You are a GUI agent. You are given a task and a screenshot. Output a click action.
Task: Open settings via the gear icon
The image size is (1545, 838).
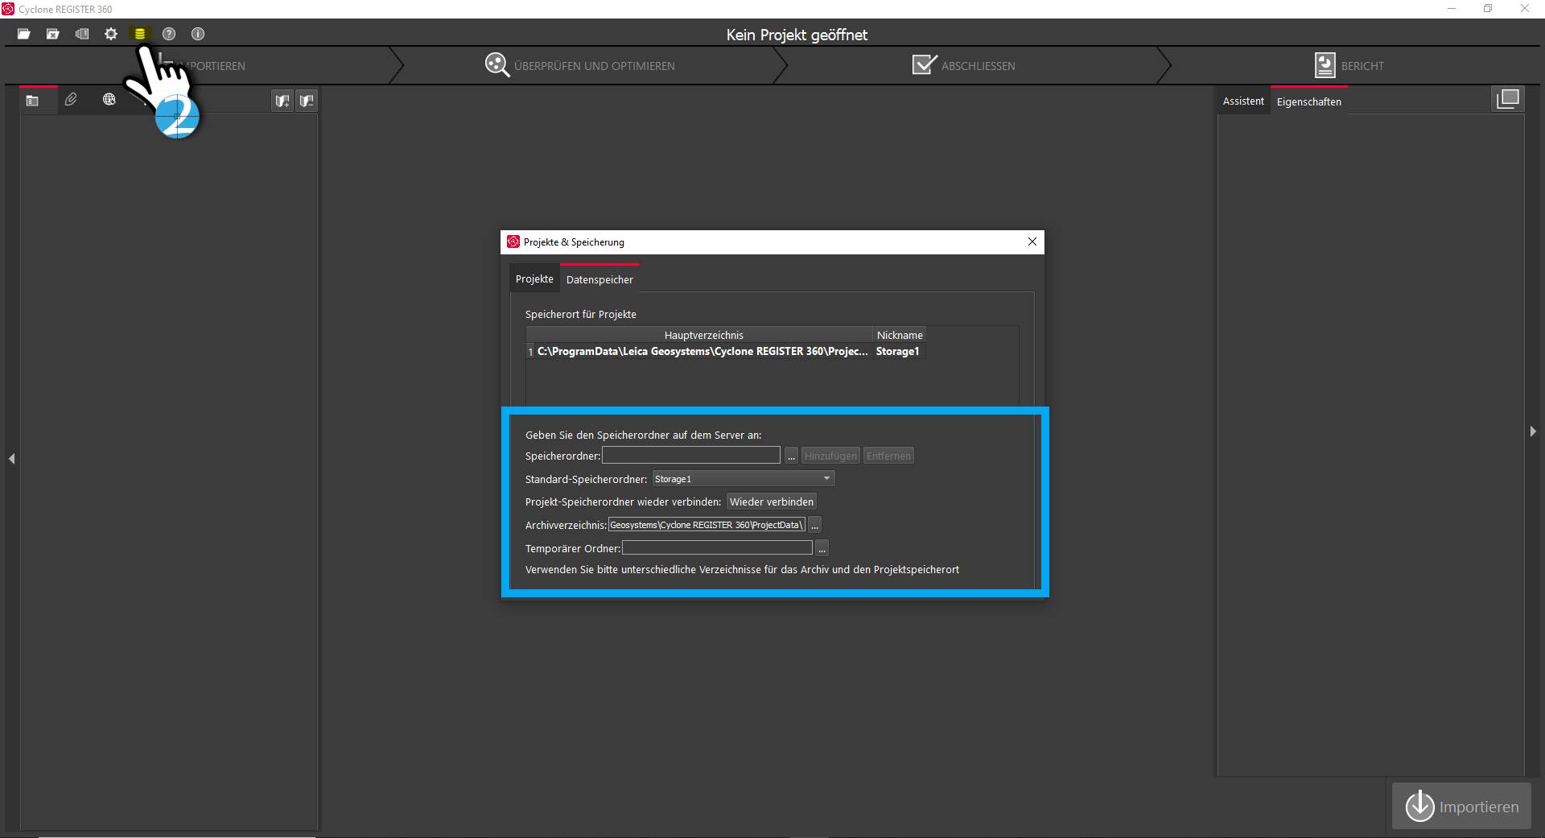point(111,34)
